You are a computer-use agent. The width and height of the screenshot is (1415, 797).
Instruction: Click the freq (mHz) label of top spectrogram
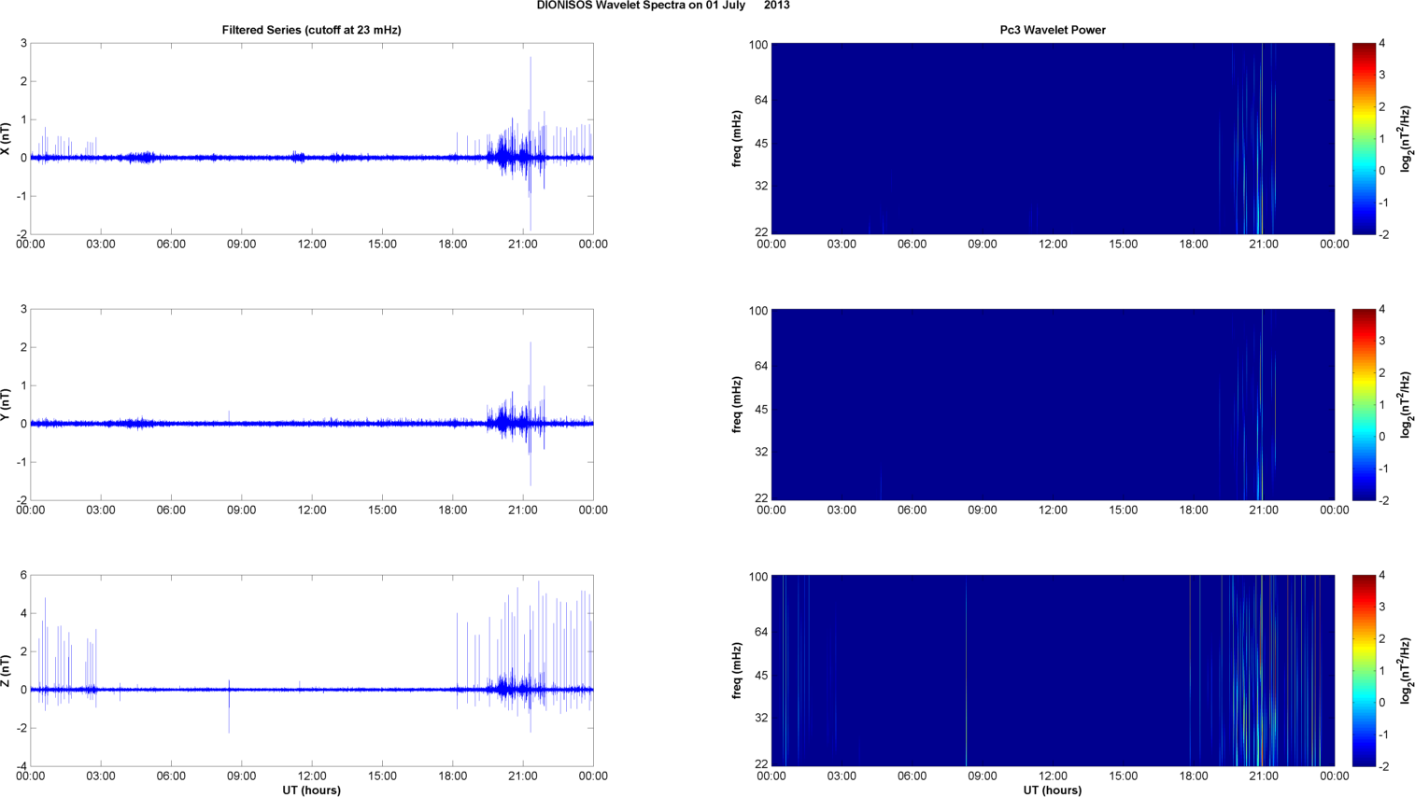point(737,139)
